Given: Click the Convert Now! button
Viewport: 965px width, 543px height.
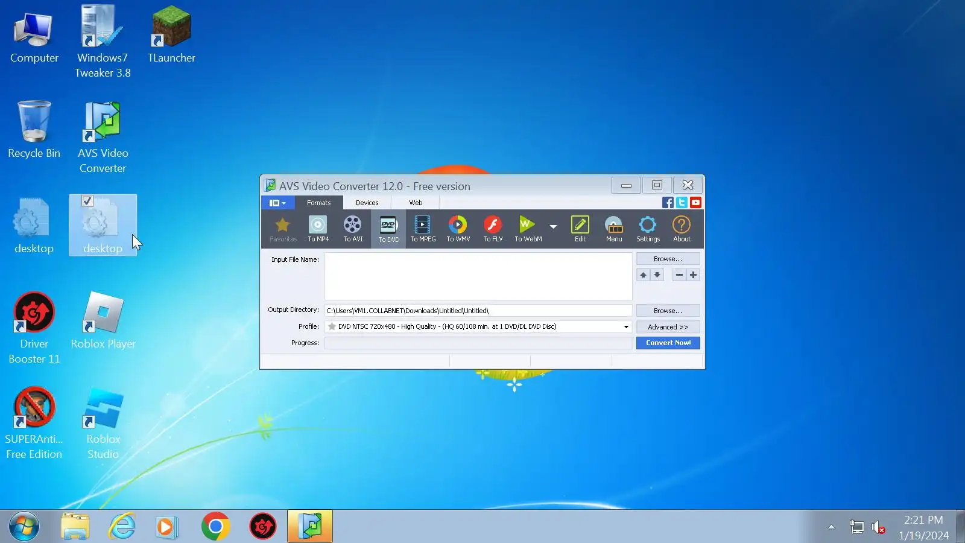Looking at the screenshot, I should pyautogui.click(x=668, y=343).
